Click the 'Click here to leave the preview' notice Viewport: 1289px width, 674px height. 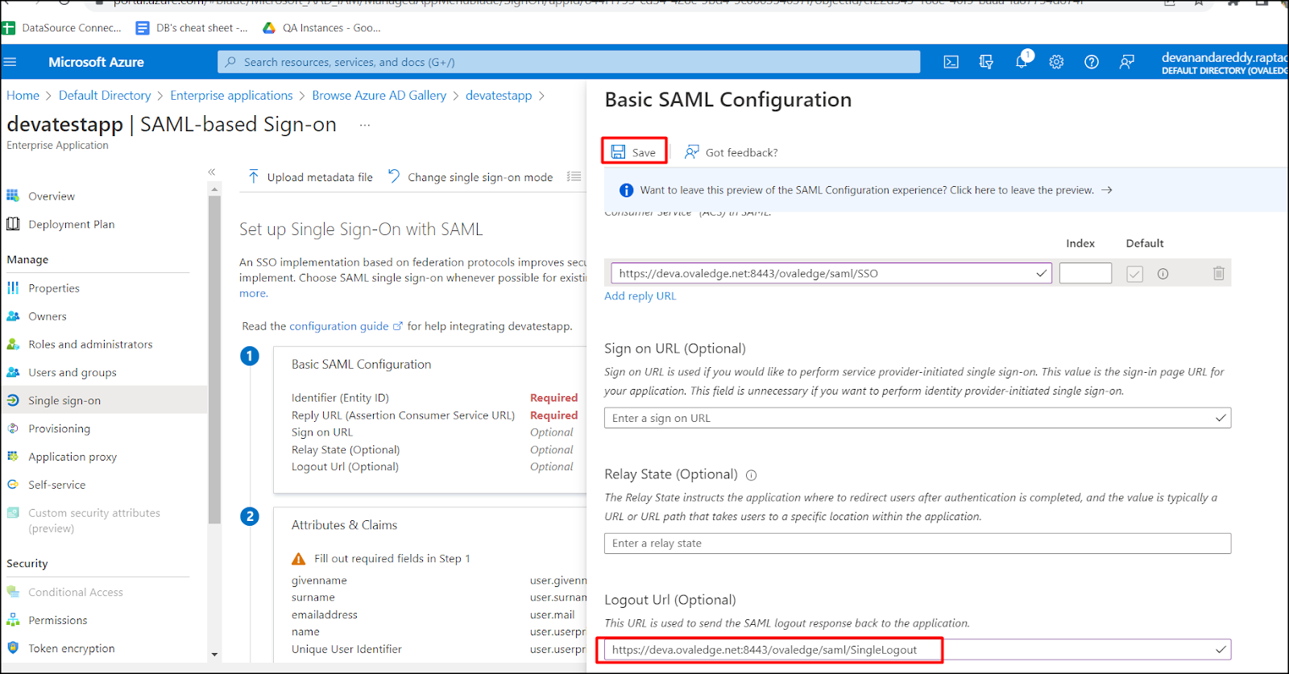[x=1022, y=190]
